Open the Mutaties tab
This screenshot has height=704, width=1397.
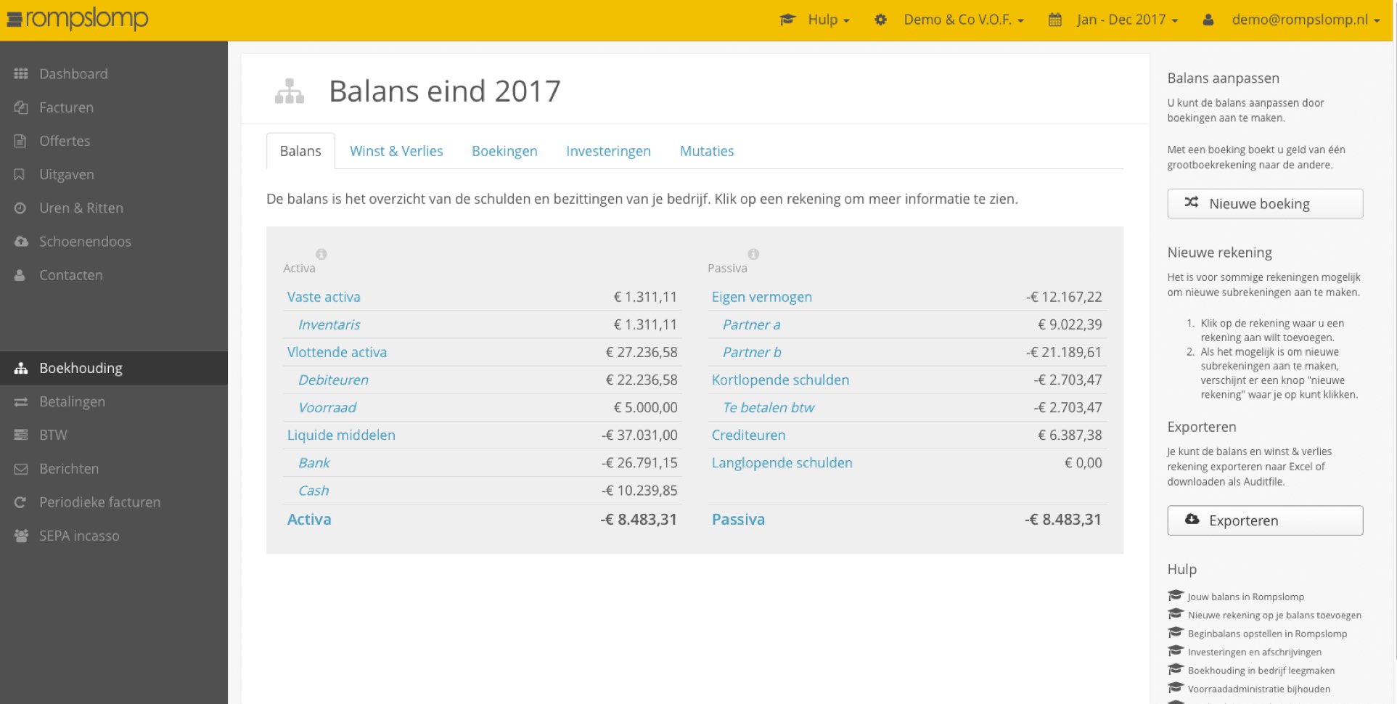tap(707, 151)
